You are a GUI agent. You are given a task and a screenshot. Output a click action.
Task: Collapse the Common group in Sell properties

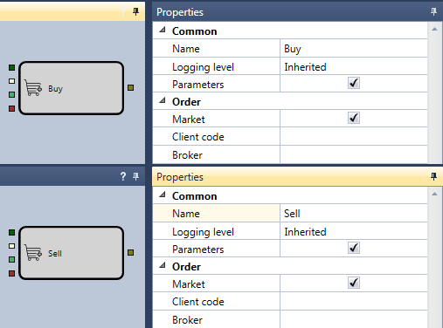tap(163, 195)
